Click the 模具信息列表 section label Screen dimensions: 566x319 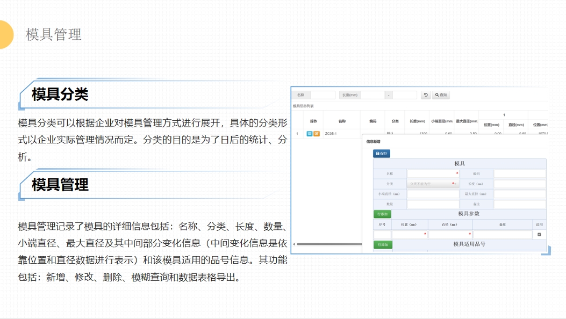tap(304, 105)
